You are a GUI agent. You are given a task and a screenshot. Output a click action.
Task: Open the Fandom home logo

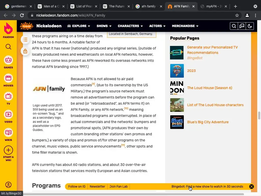[x=8, y=30]
